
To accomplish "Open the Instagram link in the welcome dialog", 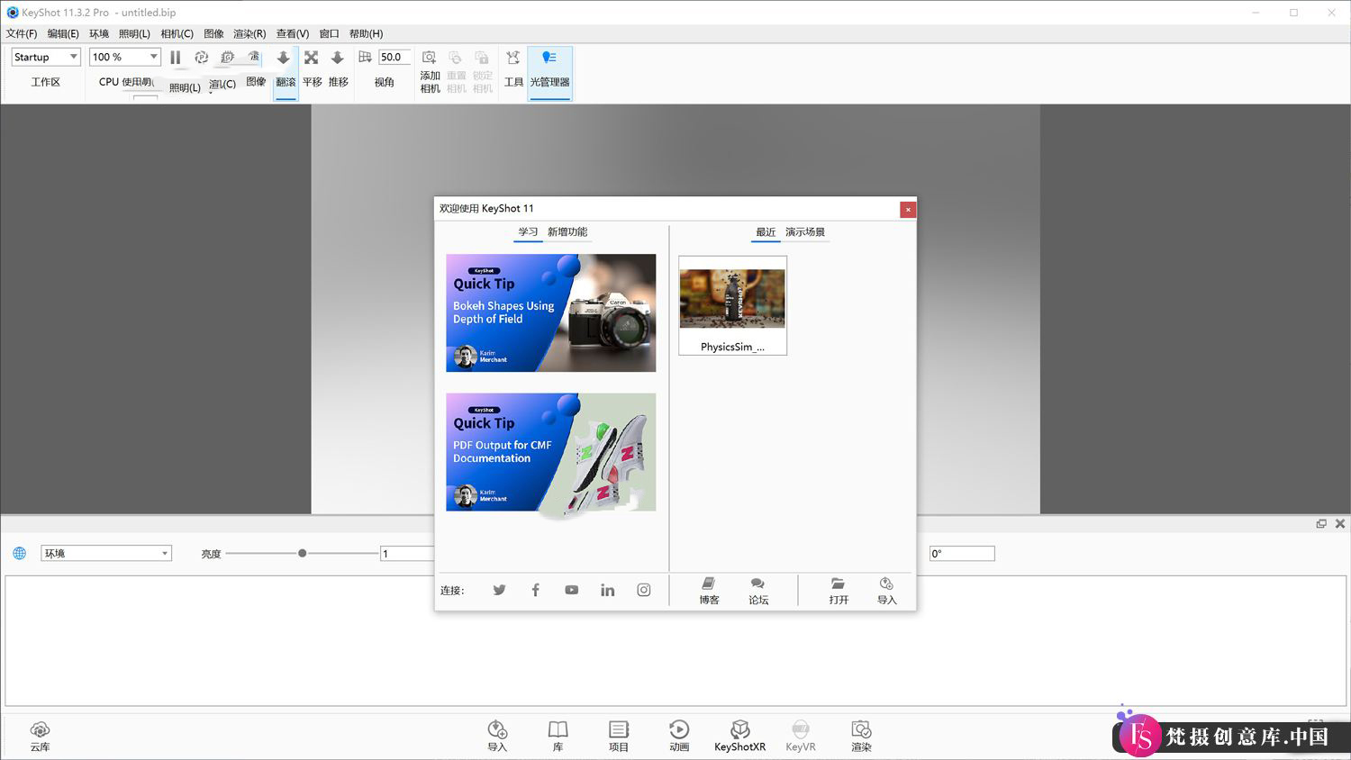I will 643,590.
